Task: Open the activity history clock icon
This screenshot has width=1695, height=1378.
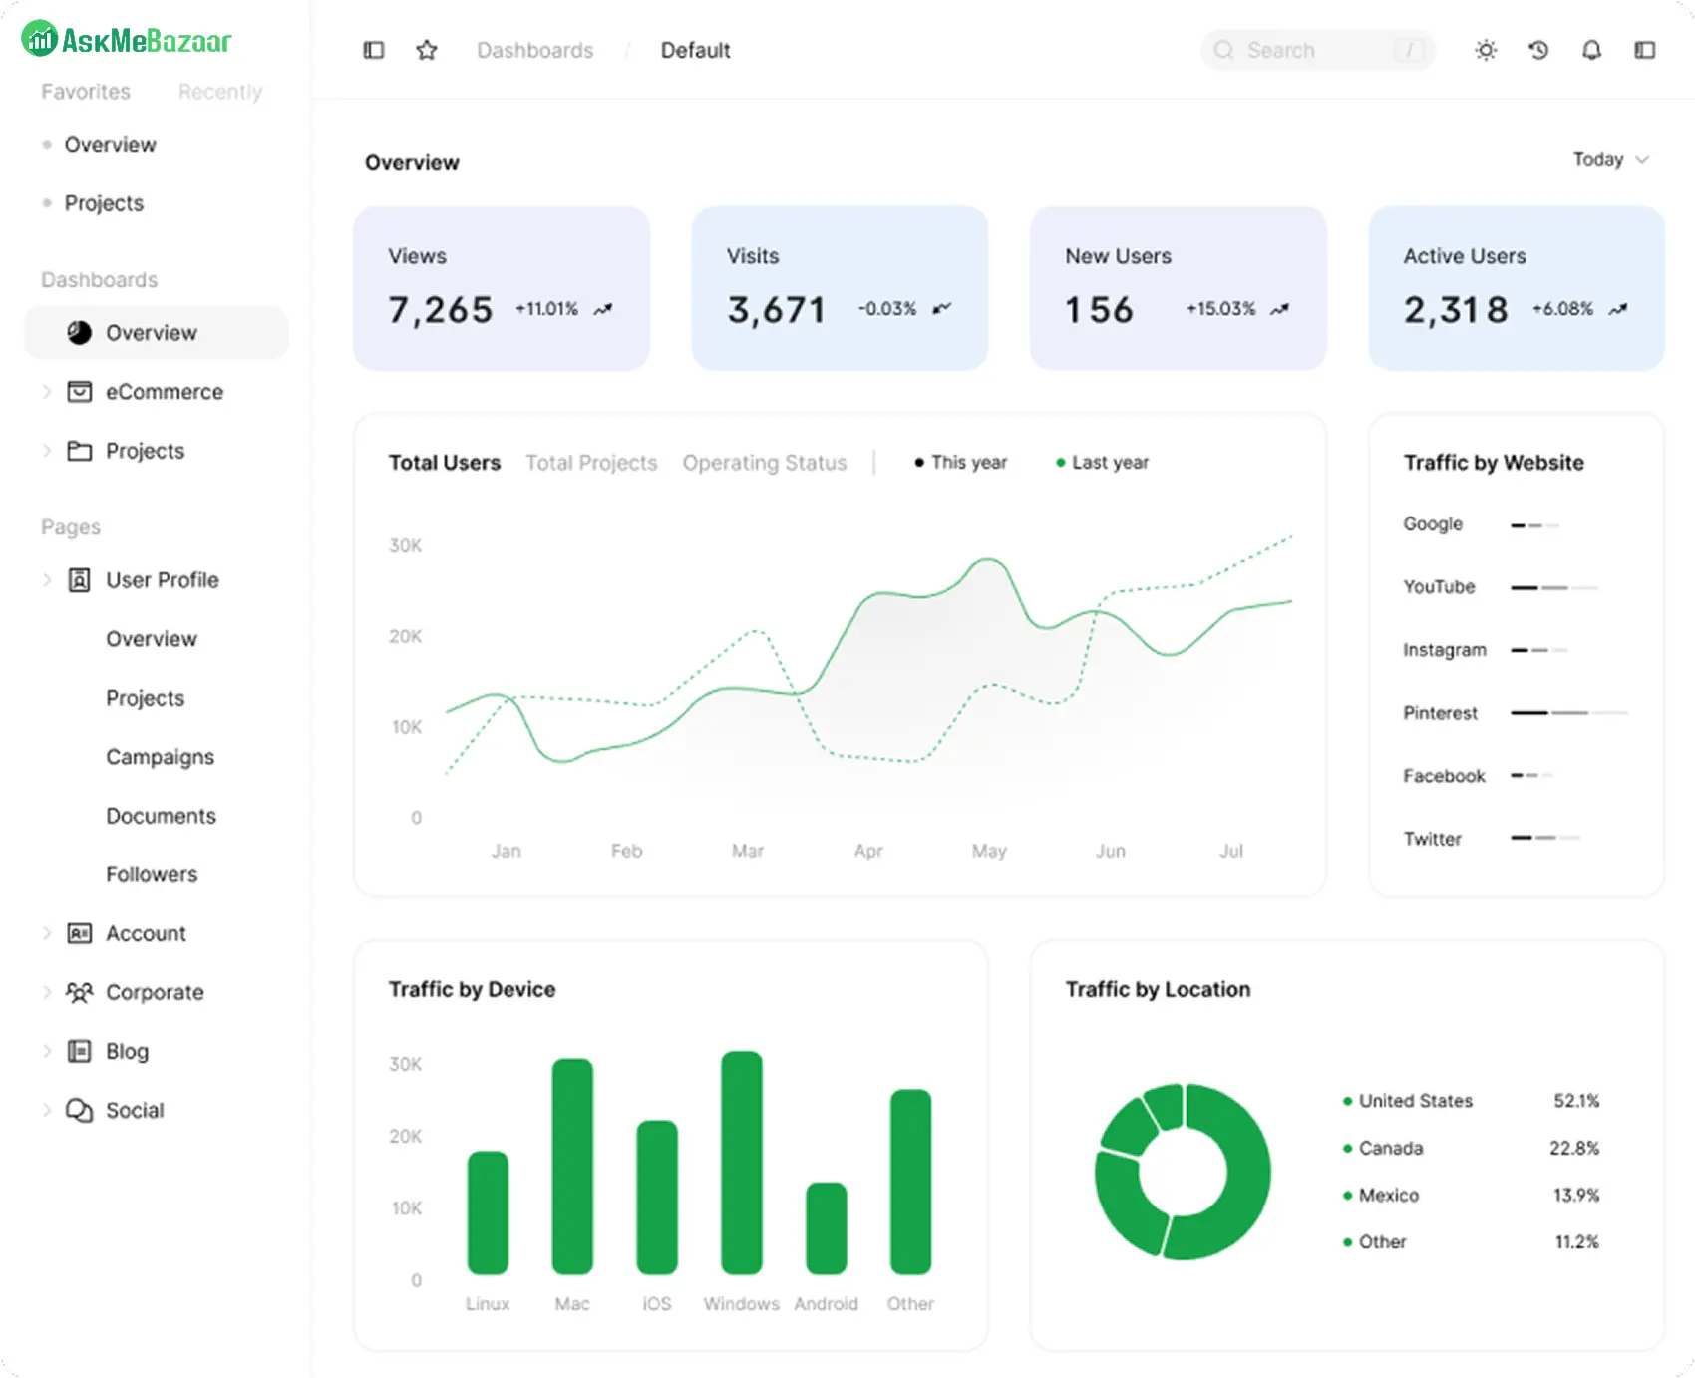Action: 1538,50
